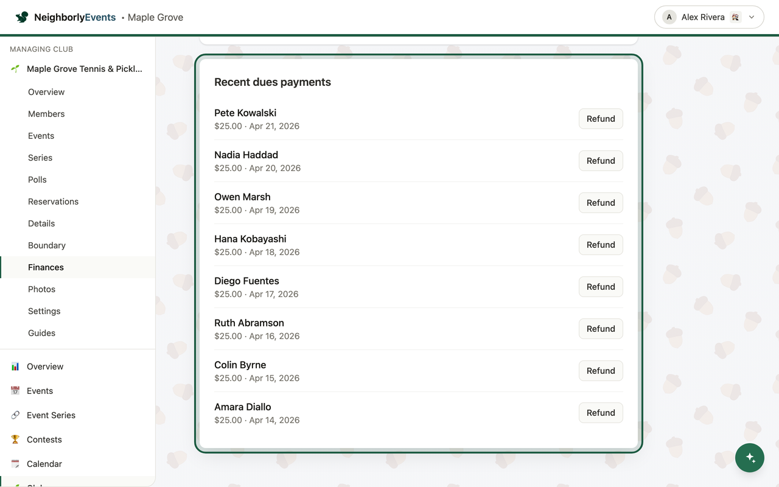
Task: Click the calendar icon beside Calendar
Action: point(15,464)
